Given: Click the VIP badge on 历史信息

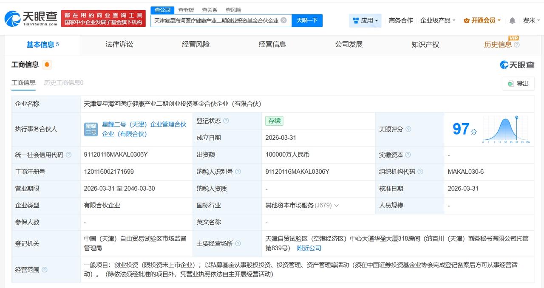Looking at the screenshot, I should point(514,39).
